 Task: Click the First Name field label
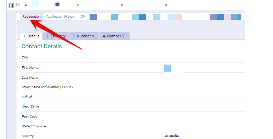pyautogui.click(x=30, y=68)
